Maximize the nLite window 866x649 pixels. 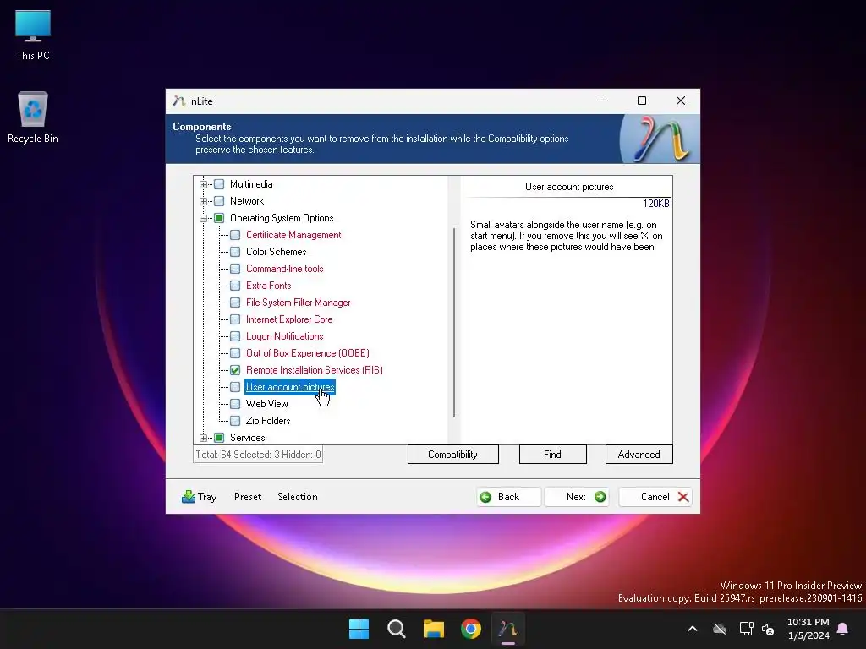pos(642,101)
